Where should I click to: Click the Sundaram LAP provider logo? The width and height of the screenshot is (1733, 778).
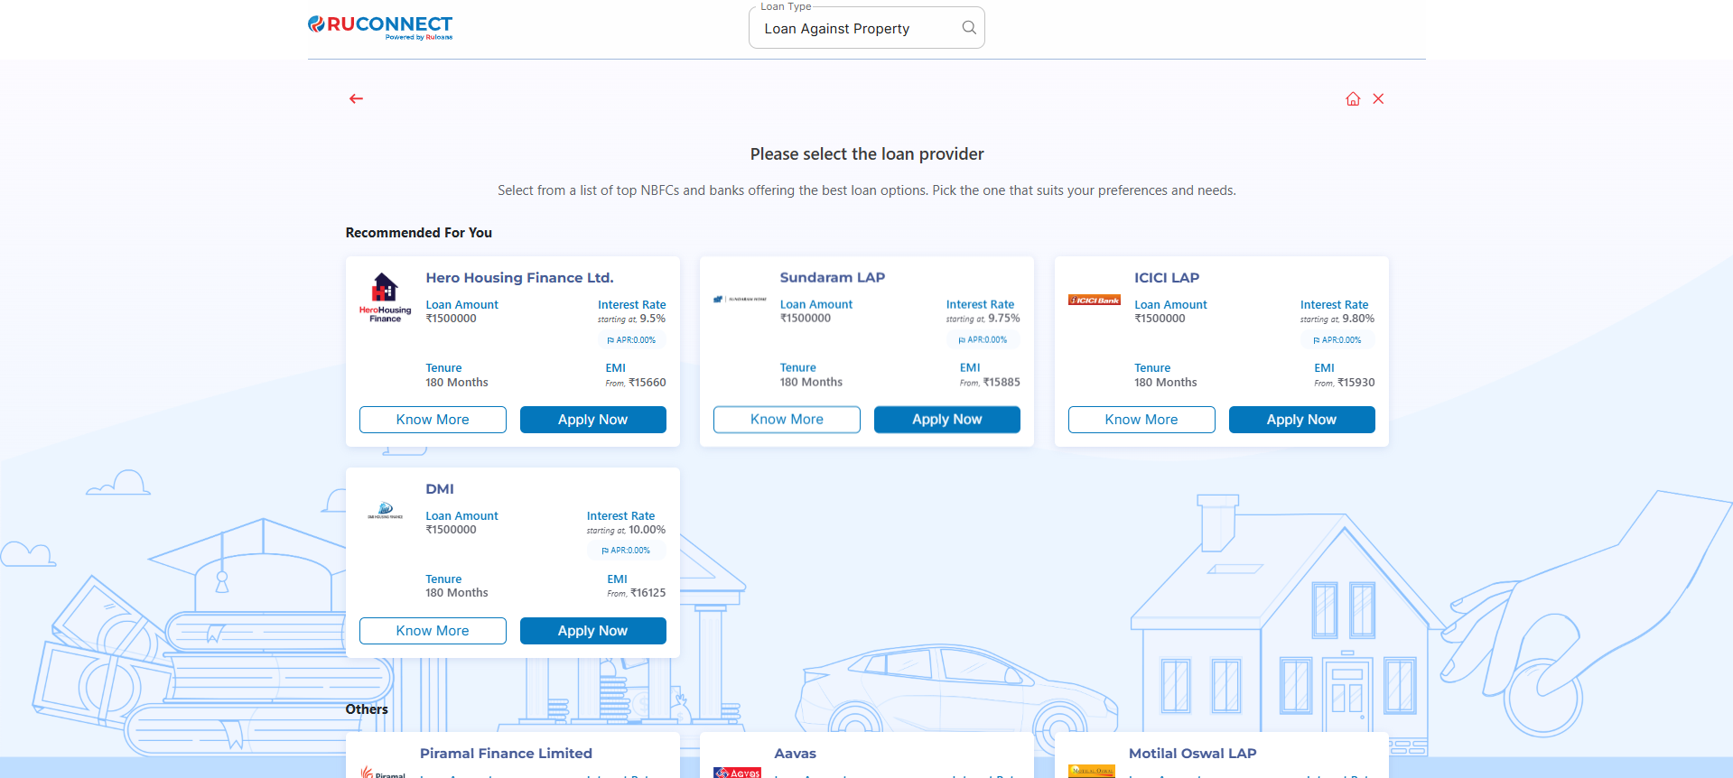pos(739,299)
